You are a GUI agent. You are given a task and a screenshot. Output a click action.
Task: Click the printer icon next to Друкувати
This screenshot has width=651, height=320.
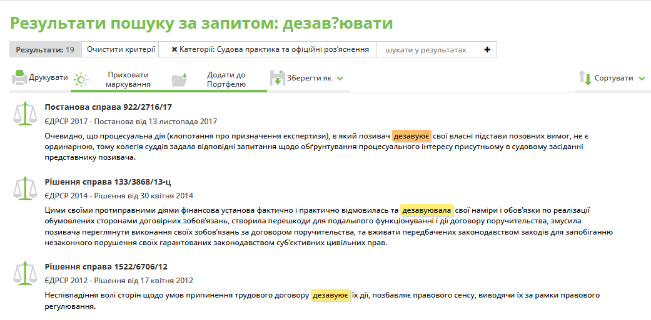coord(19,78)
